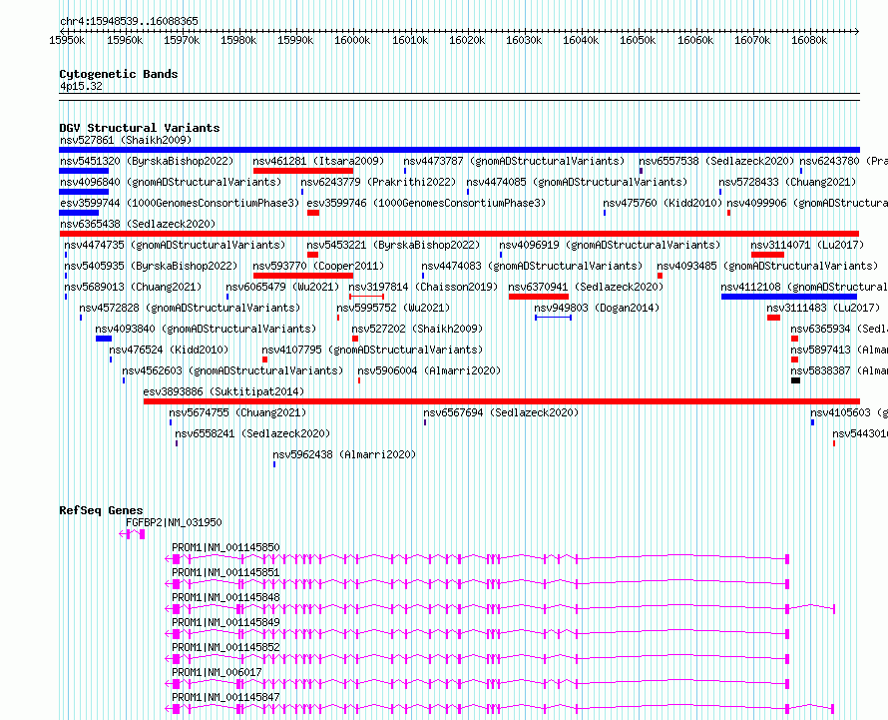Click the black bar under nsv5838387
The image size is (888, 720).
[795, 380]
